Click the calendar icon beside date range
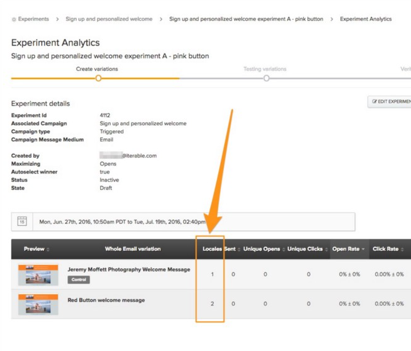411x351 pixels. click(x=22, y=222)
